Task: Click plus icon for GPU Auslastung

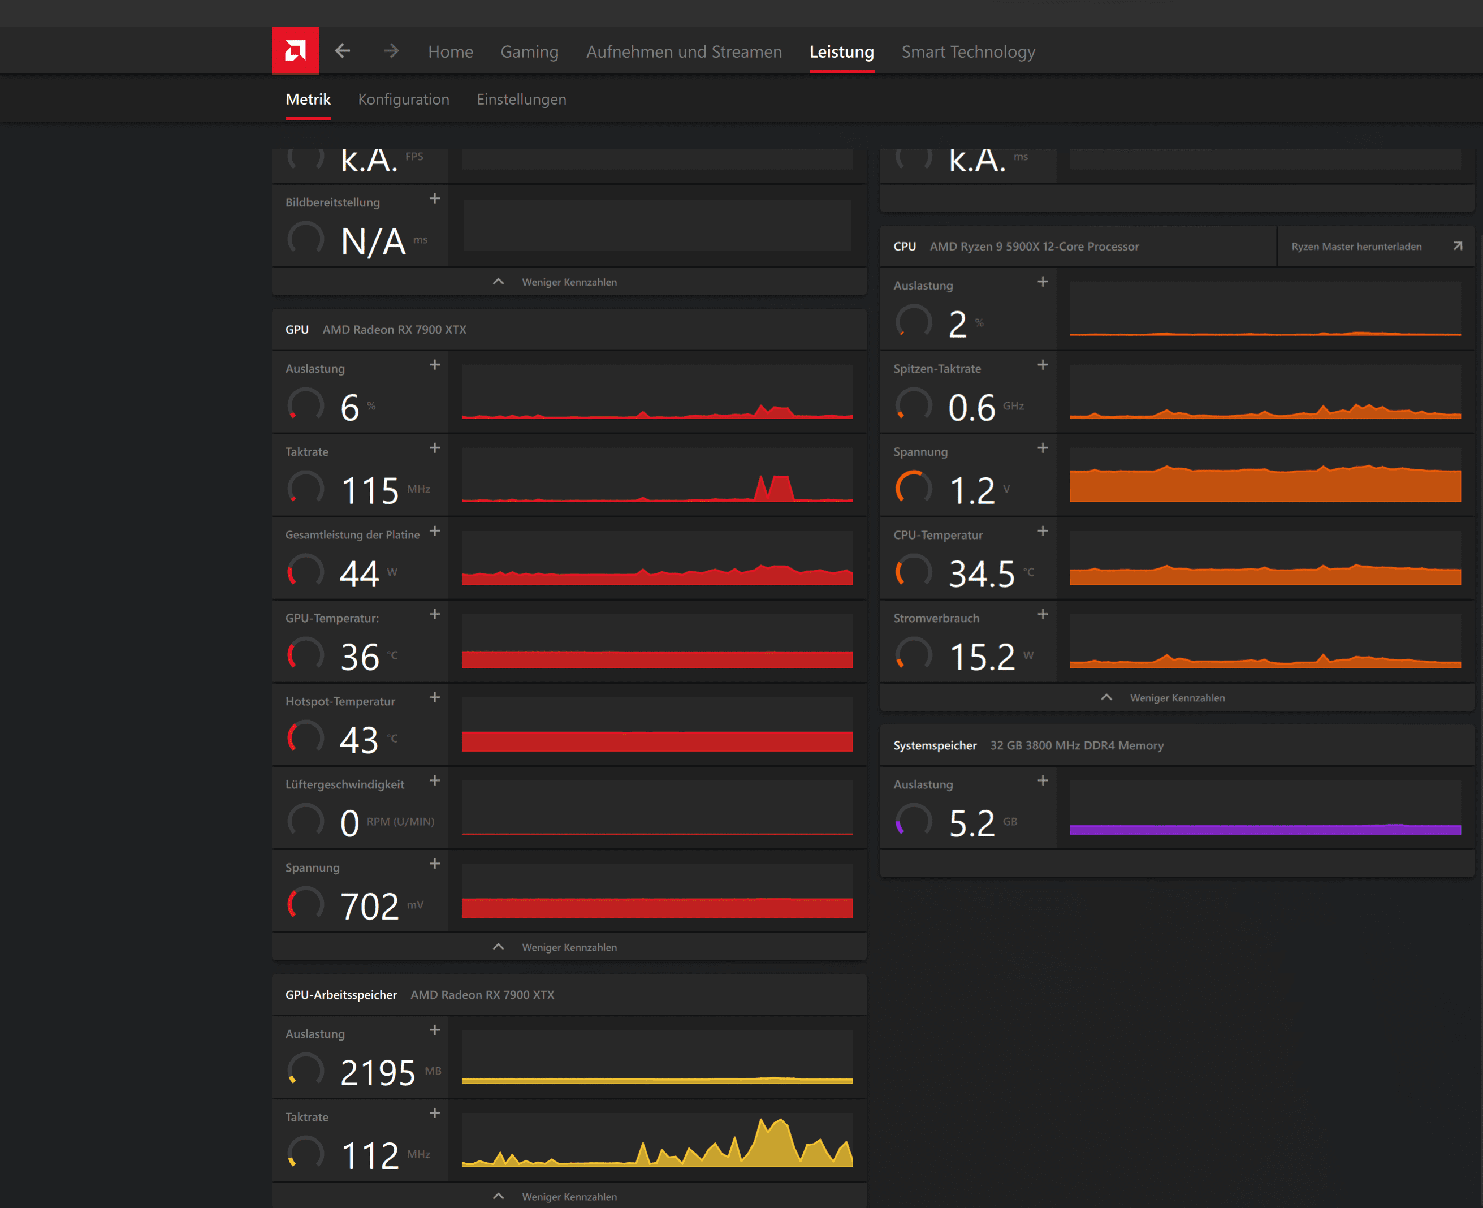Action: click(x=435, y=365)
